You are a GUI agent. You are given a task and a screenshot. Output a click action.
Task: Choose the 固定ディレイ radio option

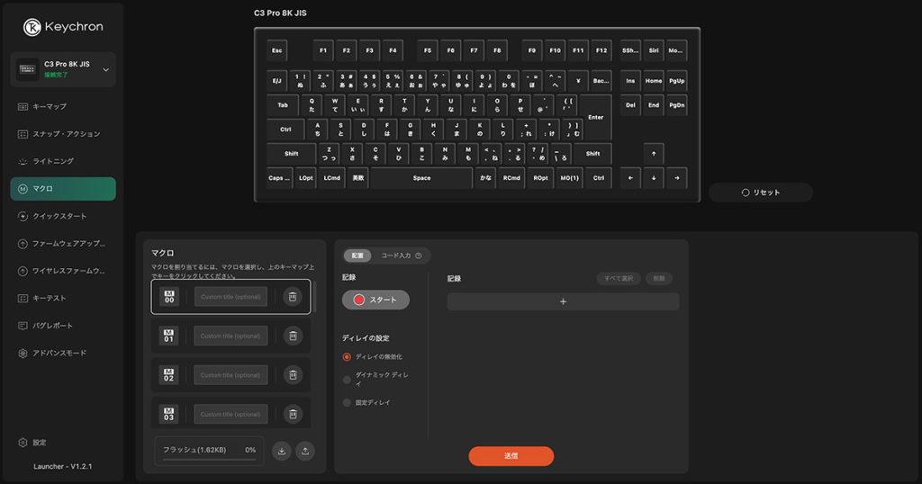347,402
